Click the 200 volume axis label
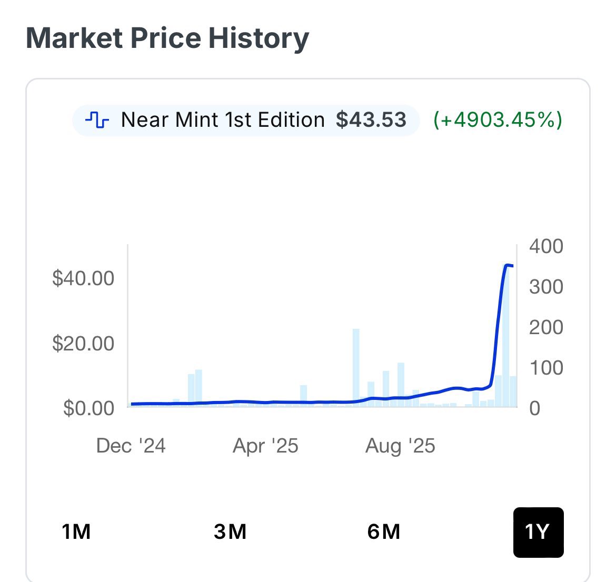The height and width of the screenshot is (582, 616). [546, 327]
